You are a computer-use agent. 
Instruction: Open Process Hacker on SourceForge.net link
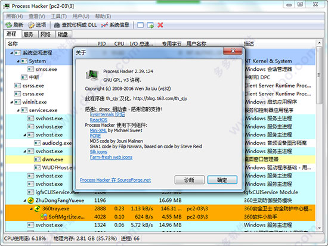click(115, 180)
